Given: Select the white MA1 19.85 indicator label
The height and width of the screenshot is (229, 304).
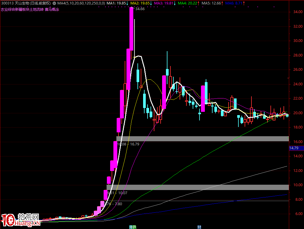Looking at the screenshot, I should coord(117,4).
